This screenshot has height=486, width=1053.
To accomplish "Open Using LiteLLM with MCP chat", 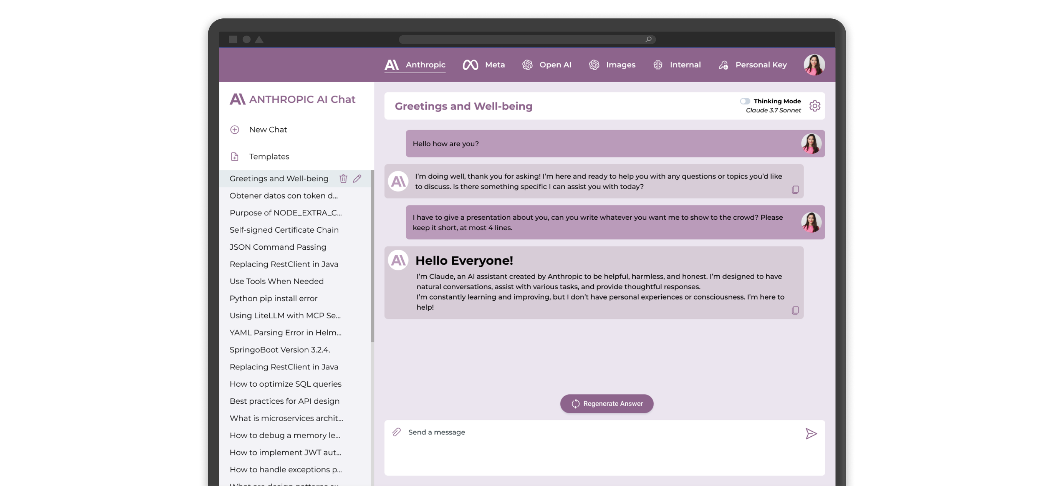I will (x=285, y=316).
